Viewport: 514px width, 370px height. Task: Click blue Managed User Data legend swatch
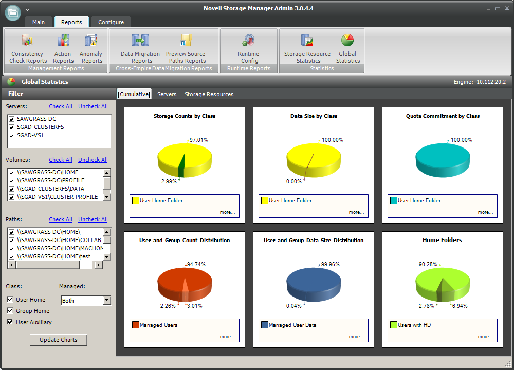(265, 325)
